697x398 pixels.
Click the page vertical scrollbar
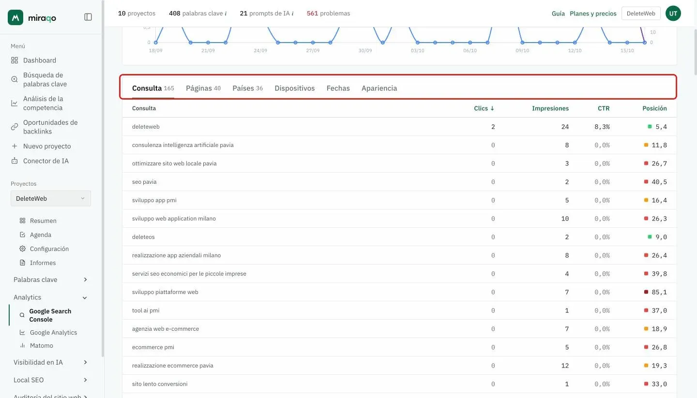[x=695, y=53]
